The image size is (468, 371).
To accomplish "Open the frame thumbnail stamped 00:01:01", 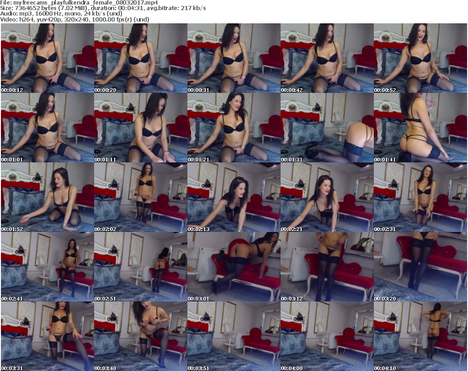I will [48, 128].
